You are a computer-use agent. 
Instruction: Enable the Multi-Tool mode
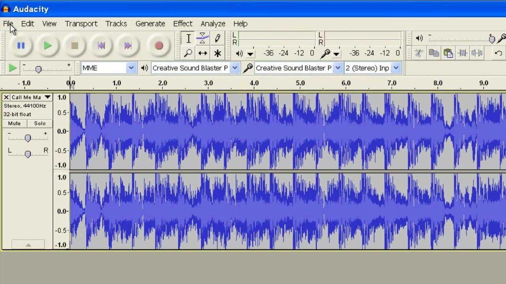coord(218,53)
